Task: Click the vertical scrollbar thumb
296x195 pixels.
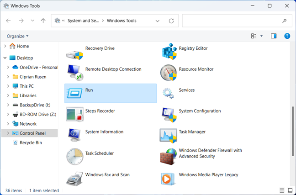Action: (x=293, y=131)
